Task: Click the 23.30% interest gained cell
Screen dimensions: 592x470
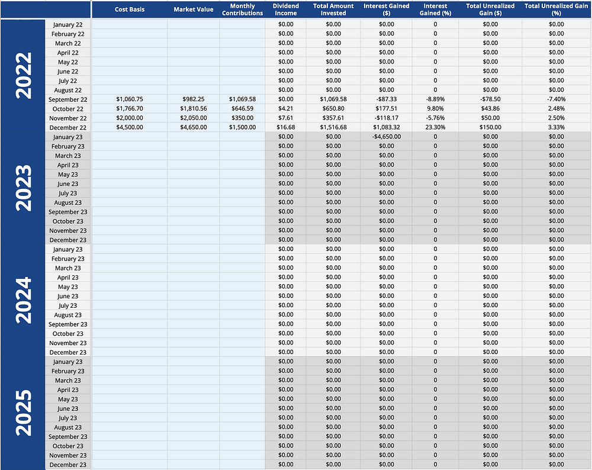Action: 435,128
